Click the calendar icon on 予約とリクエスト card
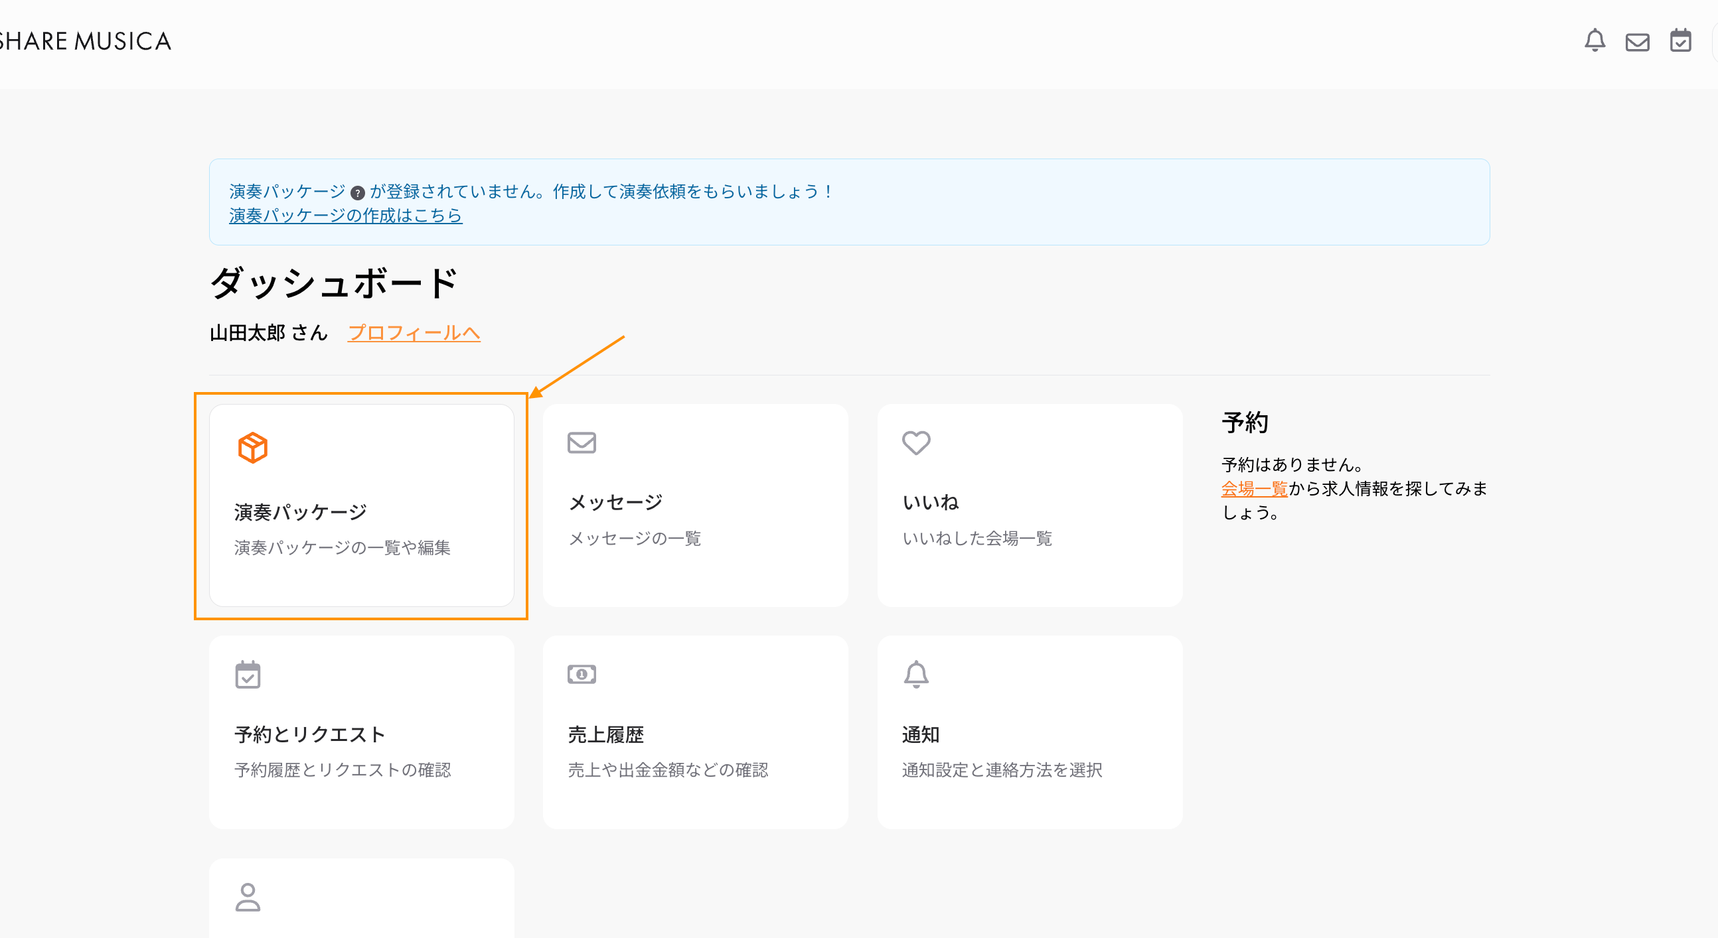The height and width of the screenshot is (938, 1718). coord(248,675)
